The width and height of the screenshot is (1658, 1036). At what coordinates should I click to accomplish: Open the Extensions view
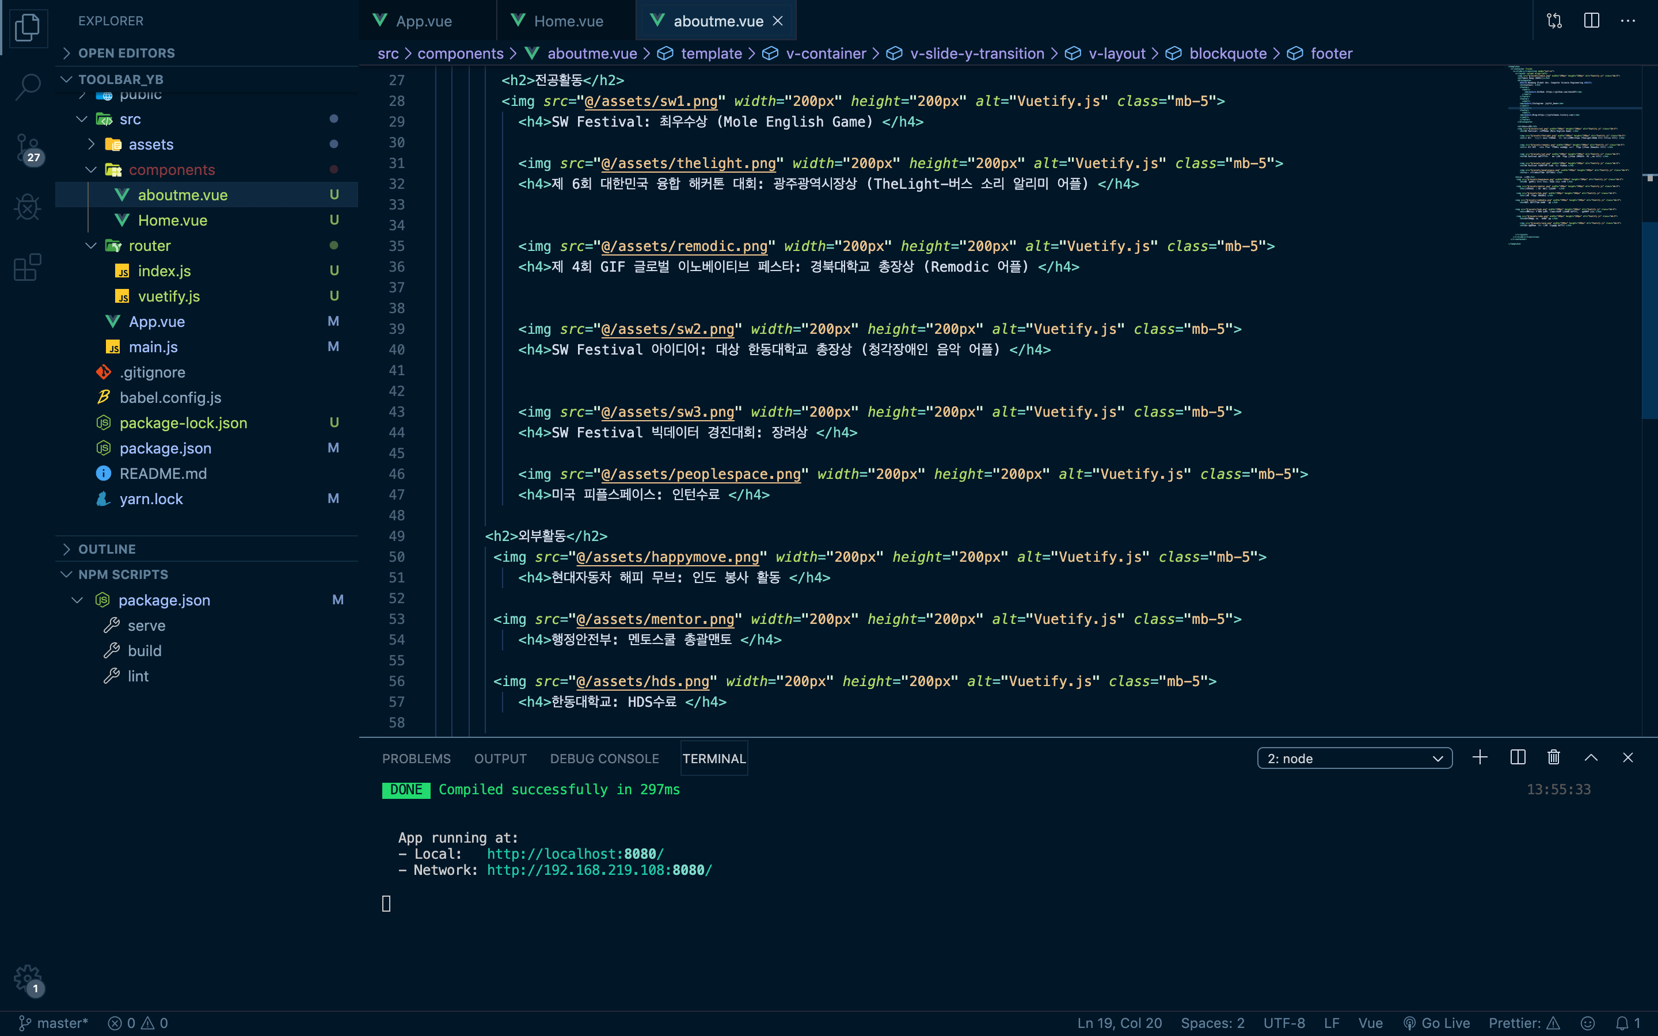pos(28,267)
